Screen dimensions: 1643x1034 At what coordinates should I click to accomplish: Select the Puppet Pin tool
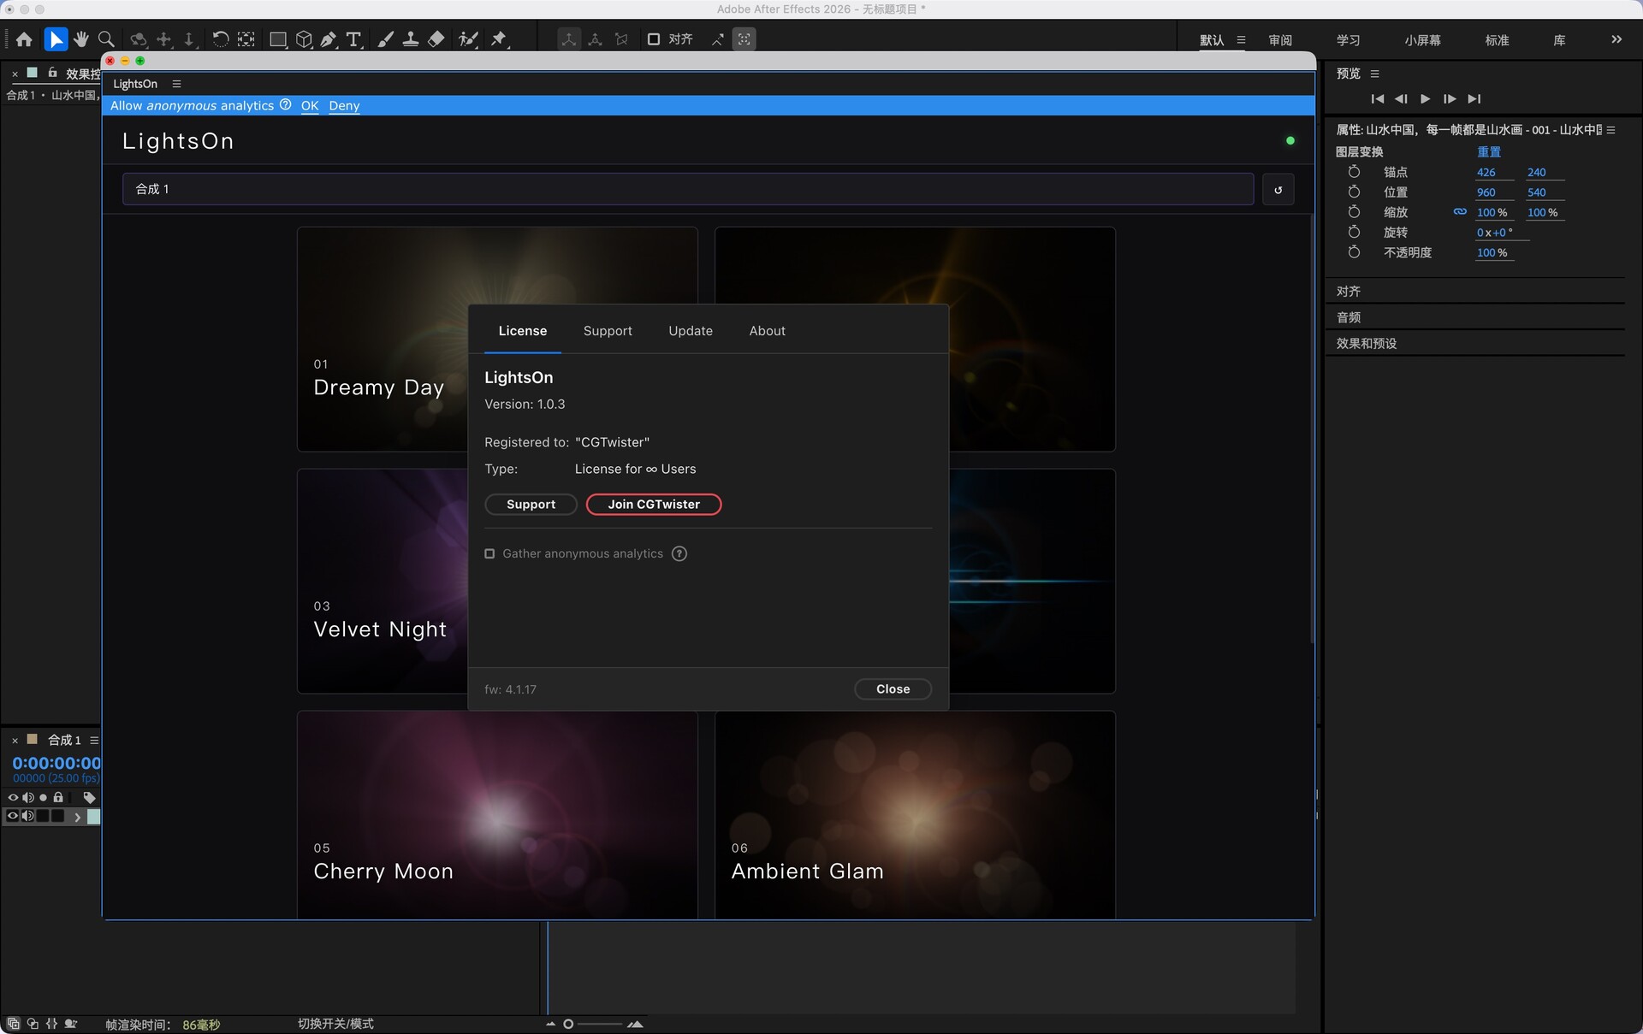pos(500,39)
